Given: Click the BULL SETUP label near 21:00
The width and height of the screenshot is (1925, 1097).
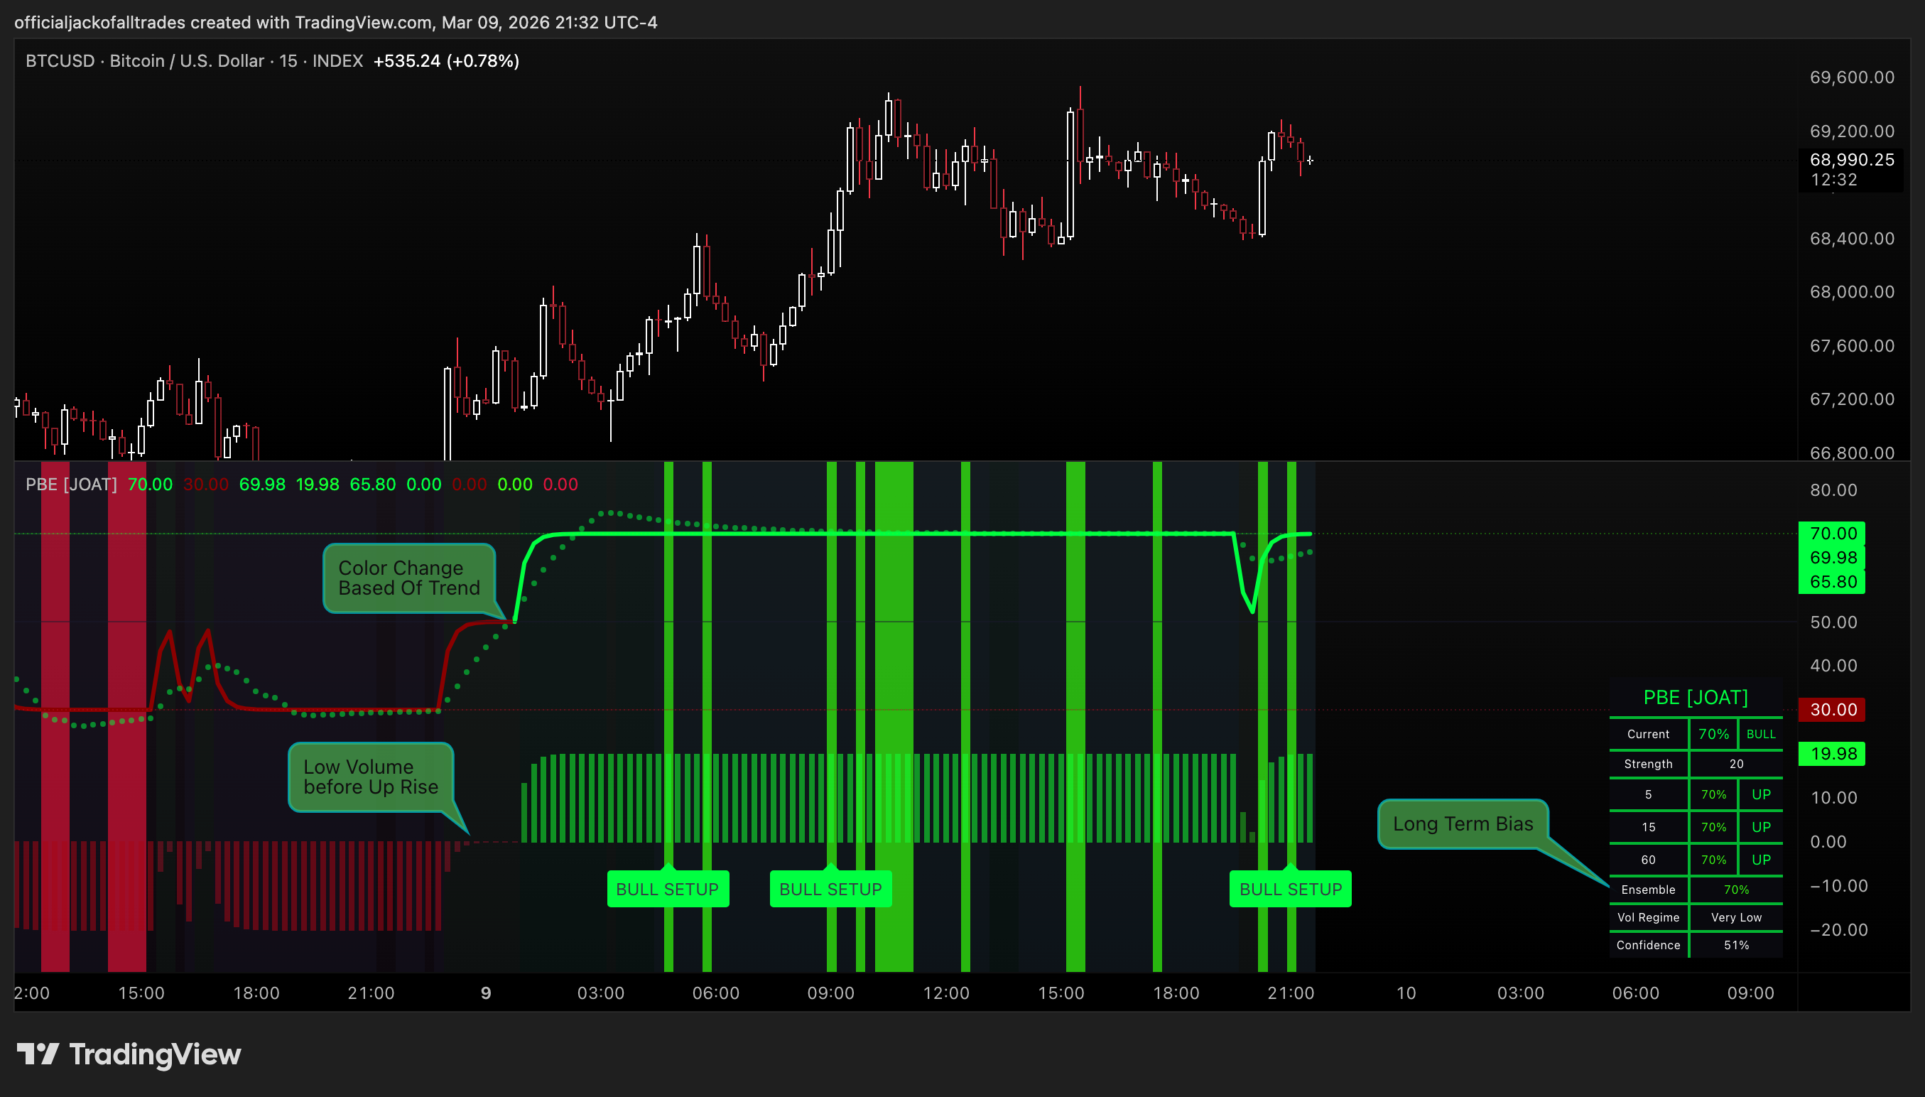Looking at the screenshot, I should (1290, 889).
